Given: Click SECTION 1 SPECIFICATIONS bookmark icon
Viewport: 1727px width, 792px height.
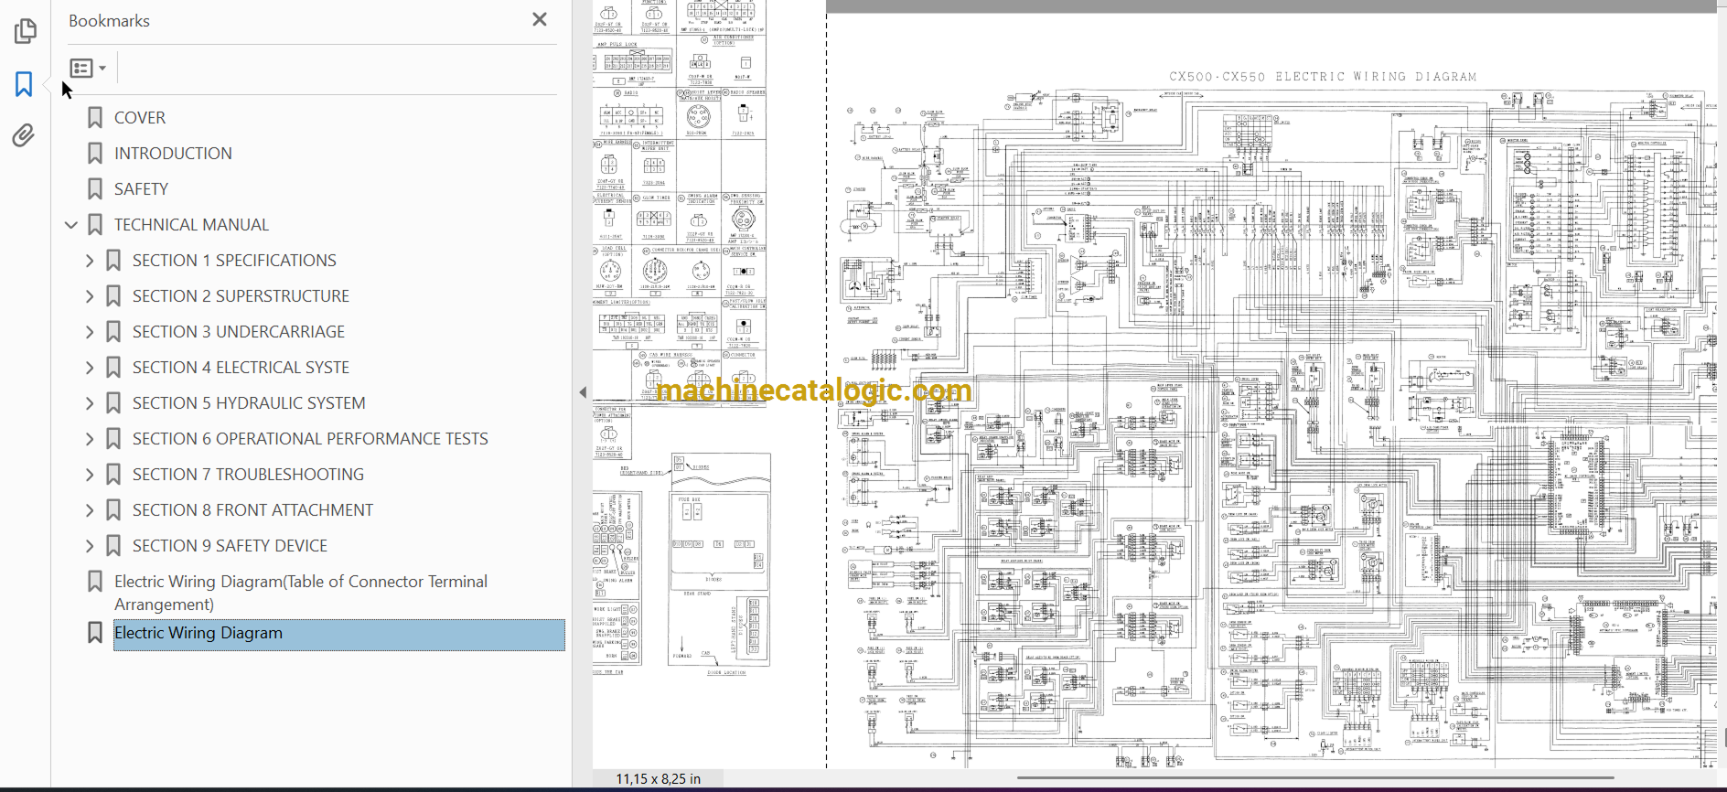Looking at the screenshot, I should click(113, 261).
